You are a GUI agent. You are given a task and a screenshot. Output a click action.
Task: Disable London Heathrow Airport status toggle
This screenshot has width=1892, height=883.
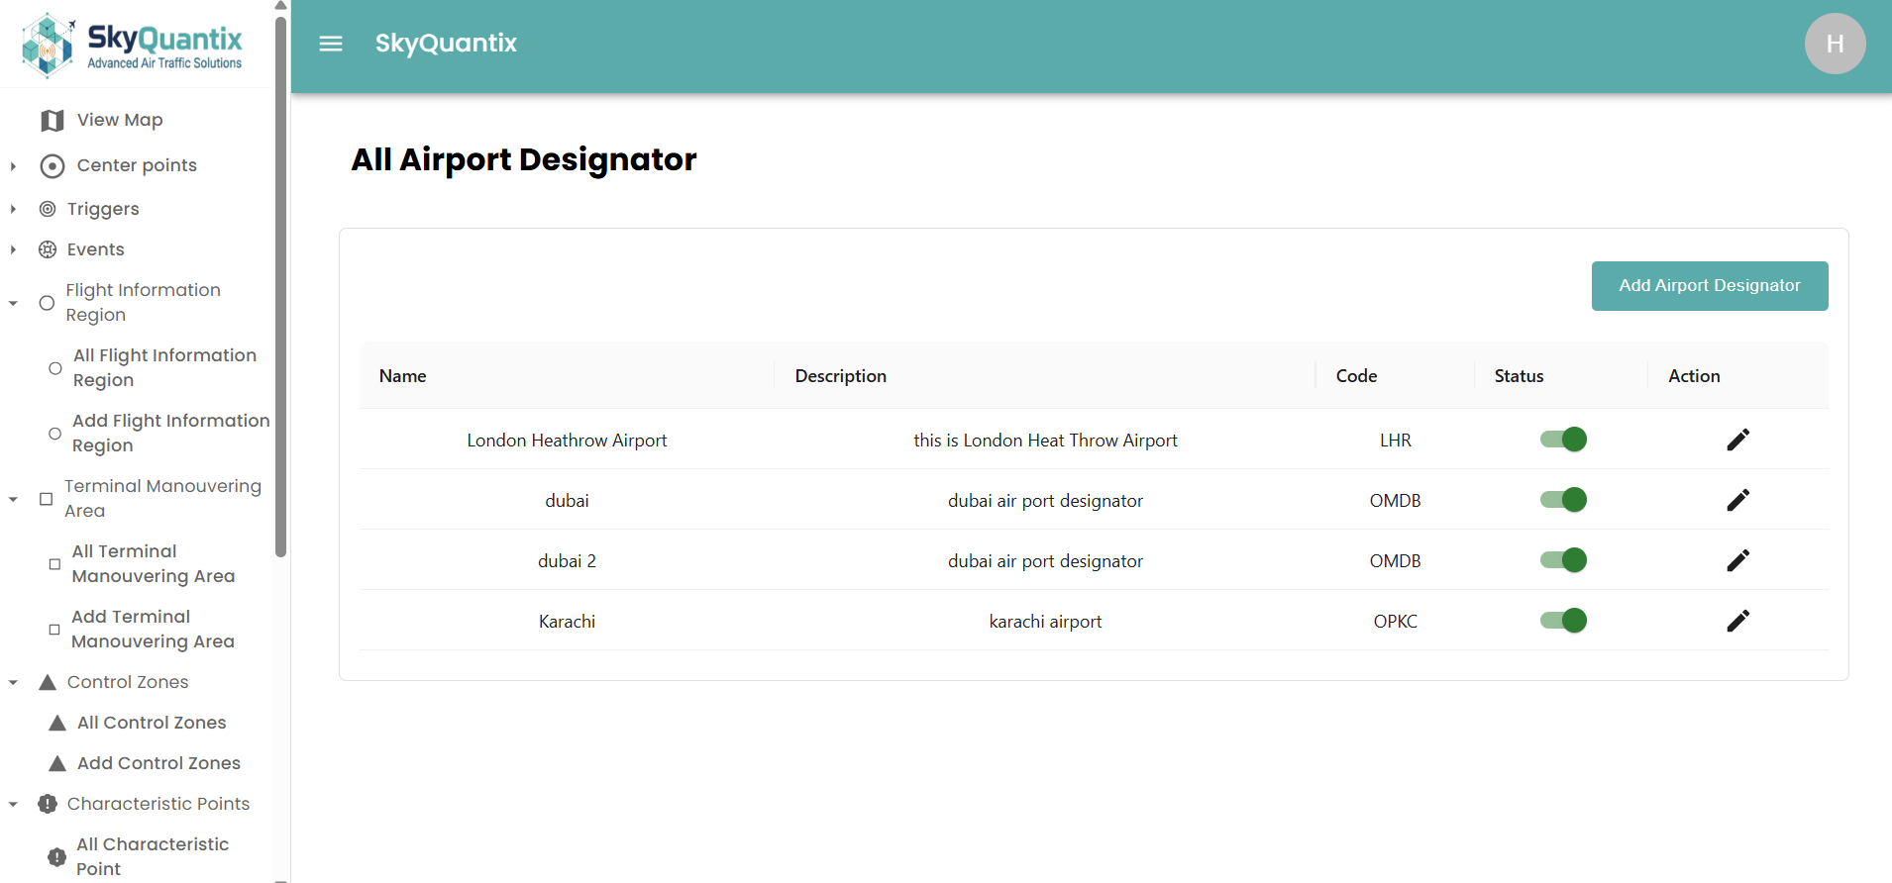pyautogui.click(x=1563, y=440)
